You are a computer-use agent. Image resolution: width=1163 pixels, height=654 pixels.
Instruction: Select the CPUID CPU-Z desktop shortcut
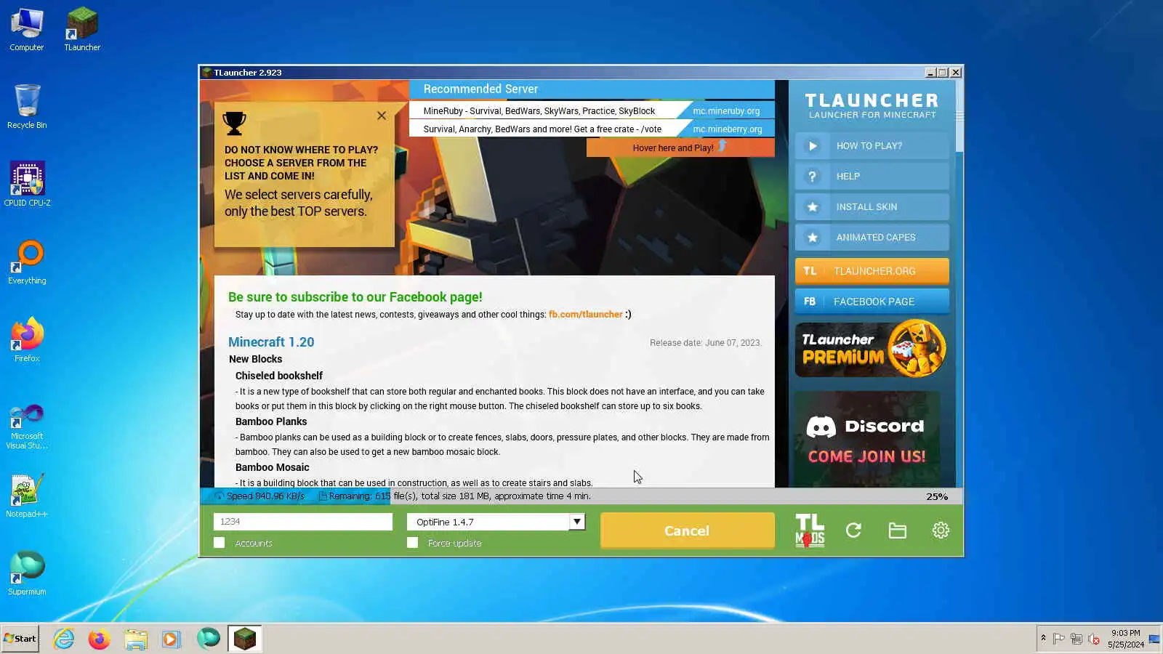27,185
